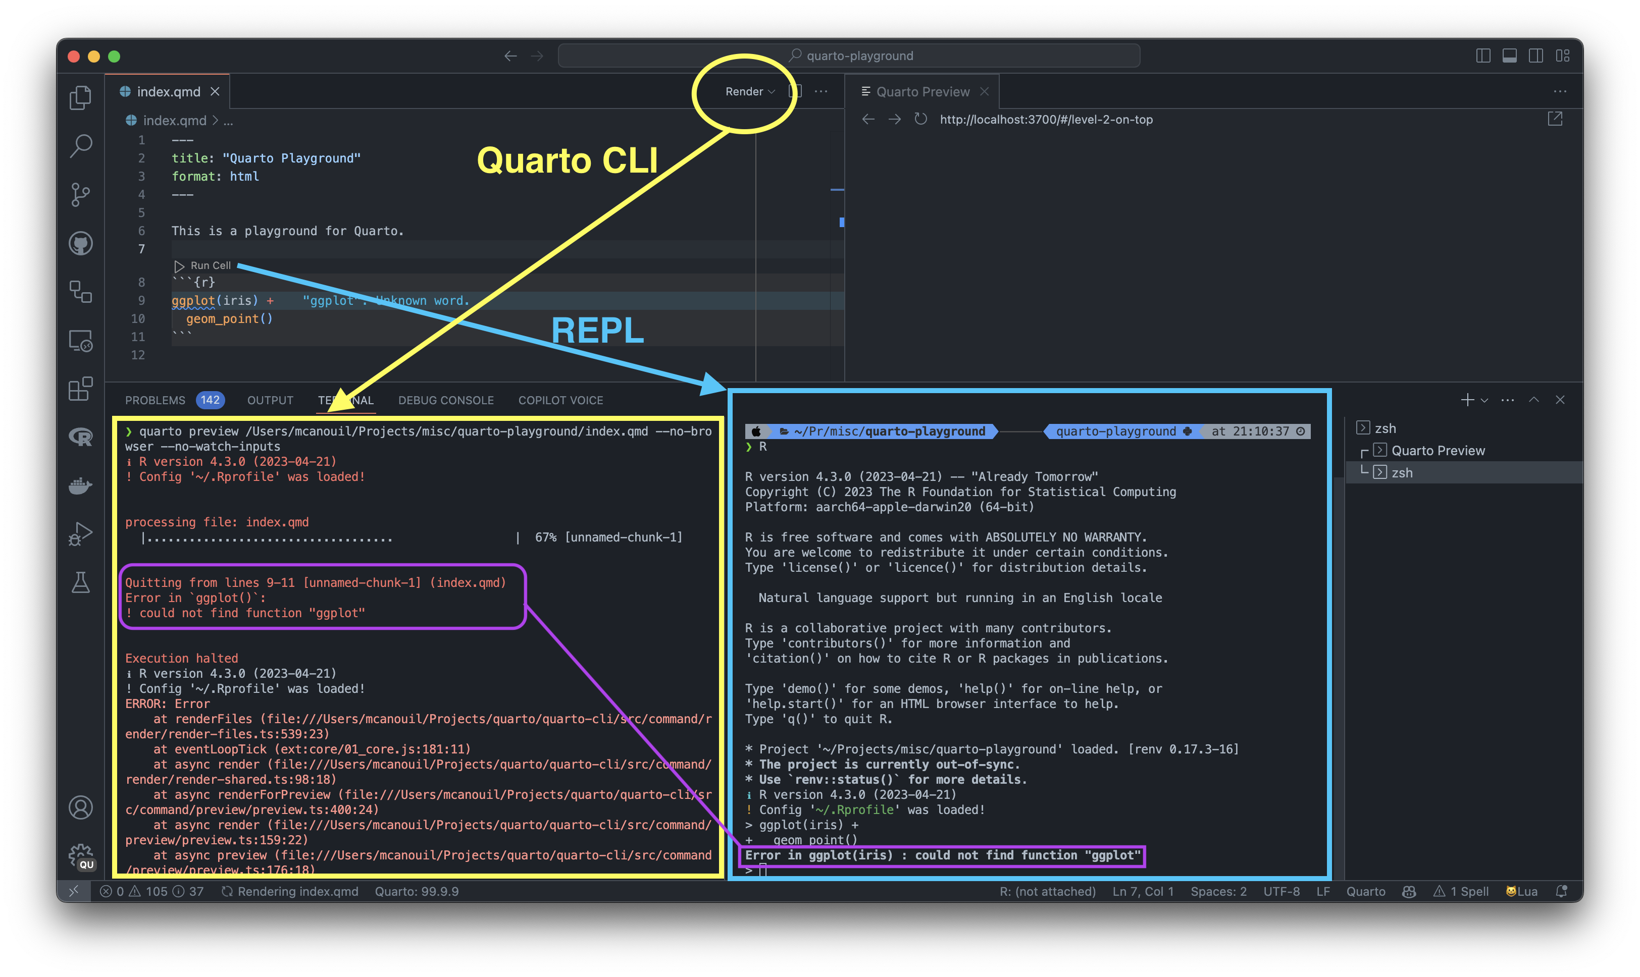Open the Docker view in activity bar
The width and height of the screenshot is (1640, 977).
(x=80, y=486)
